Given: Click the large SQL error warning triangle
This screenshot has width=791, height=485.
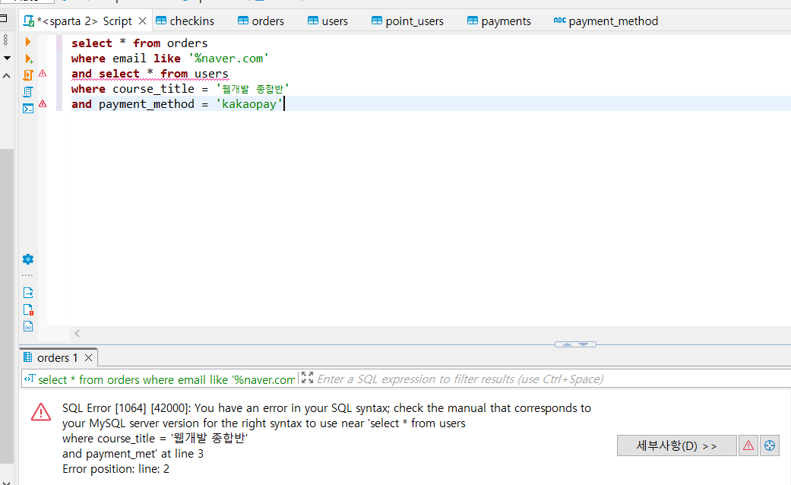Looking at the screenshot, I should click(x=41, y=412).
